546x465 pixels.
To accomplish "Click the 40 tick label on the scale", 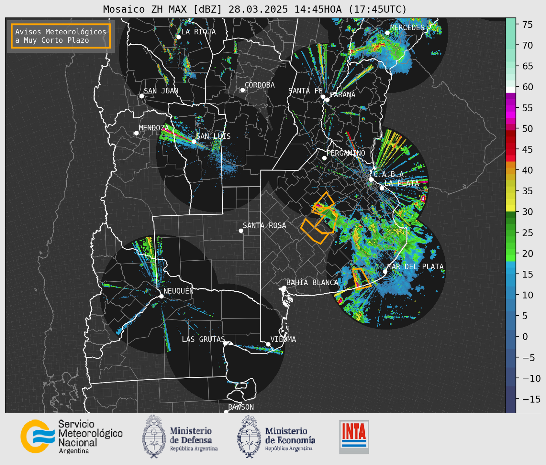I will click(527, 170).
